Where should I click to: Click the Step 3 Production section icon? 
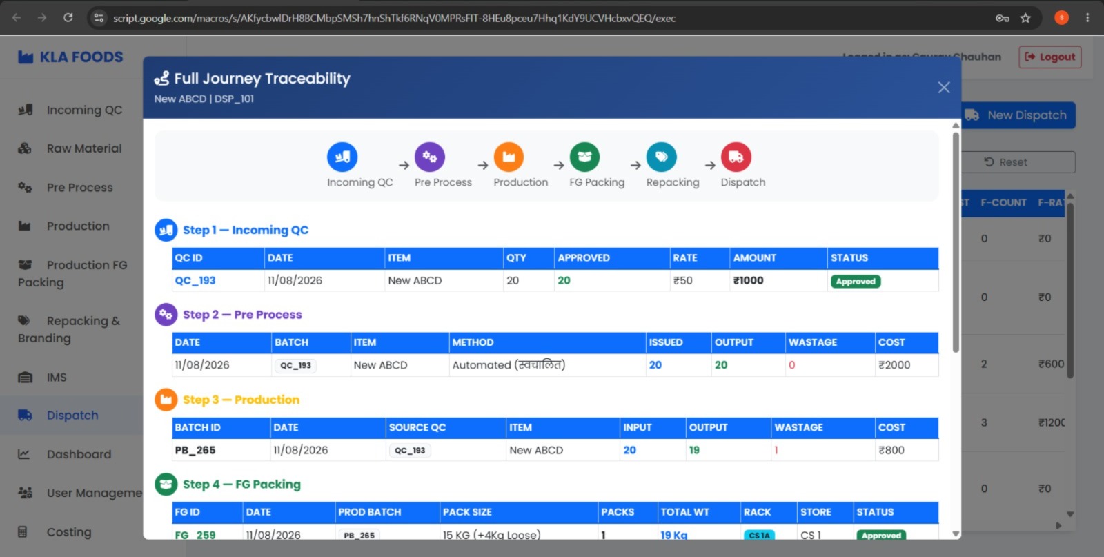(x=166, y=400)
